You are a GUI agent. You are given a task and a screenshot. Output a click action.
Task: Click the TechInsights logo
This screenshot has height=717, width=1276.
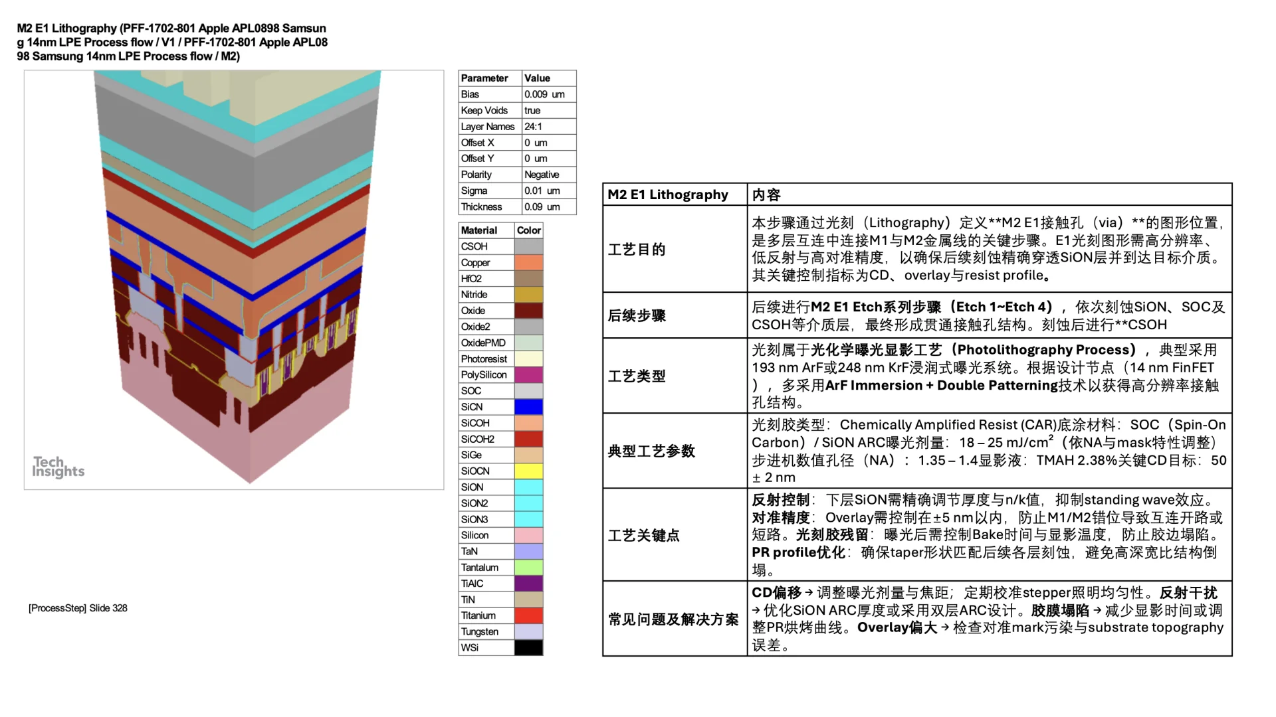click(58, 465)
